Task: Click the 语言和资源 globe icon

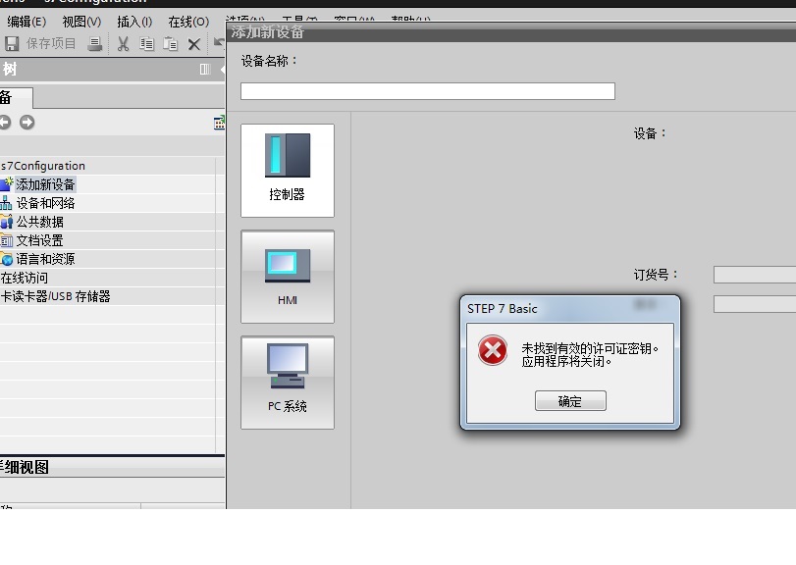Action: (x=7, y=259)
